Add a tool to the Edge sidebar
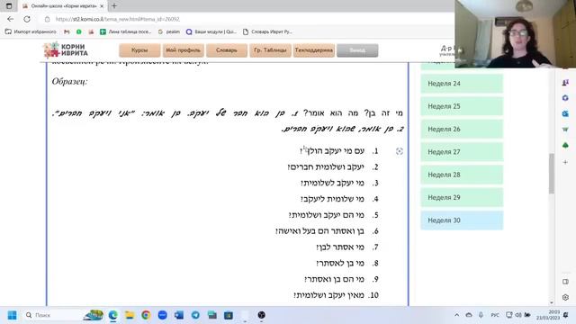Image resolution: width=576 pixels, height=324 pixels. (x=565, y=162)
